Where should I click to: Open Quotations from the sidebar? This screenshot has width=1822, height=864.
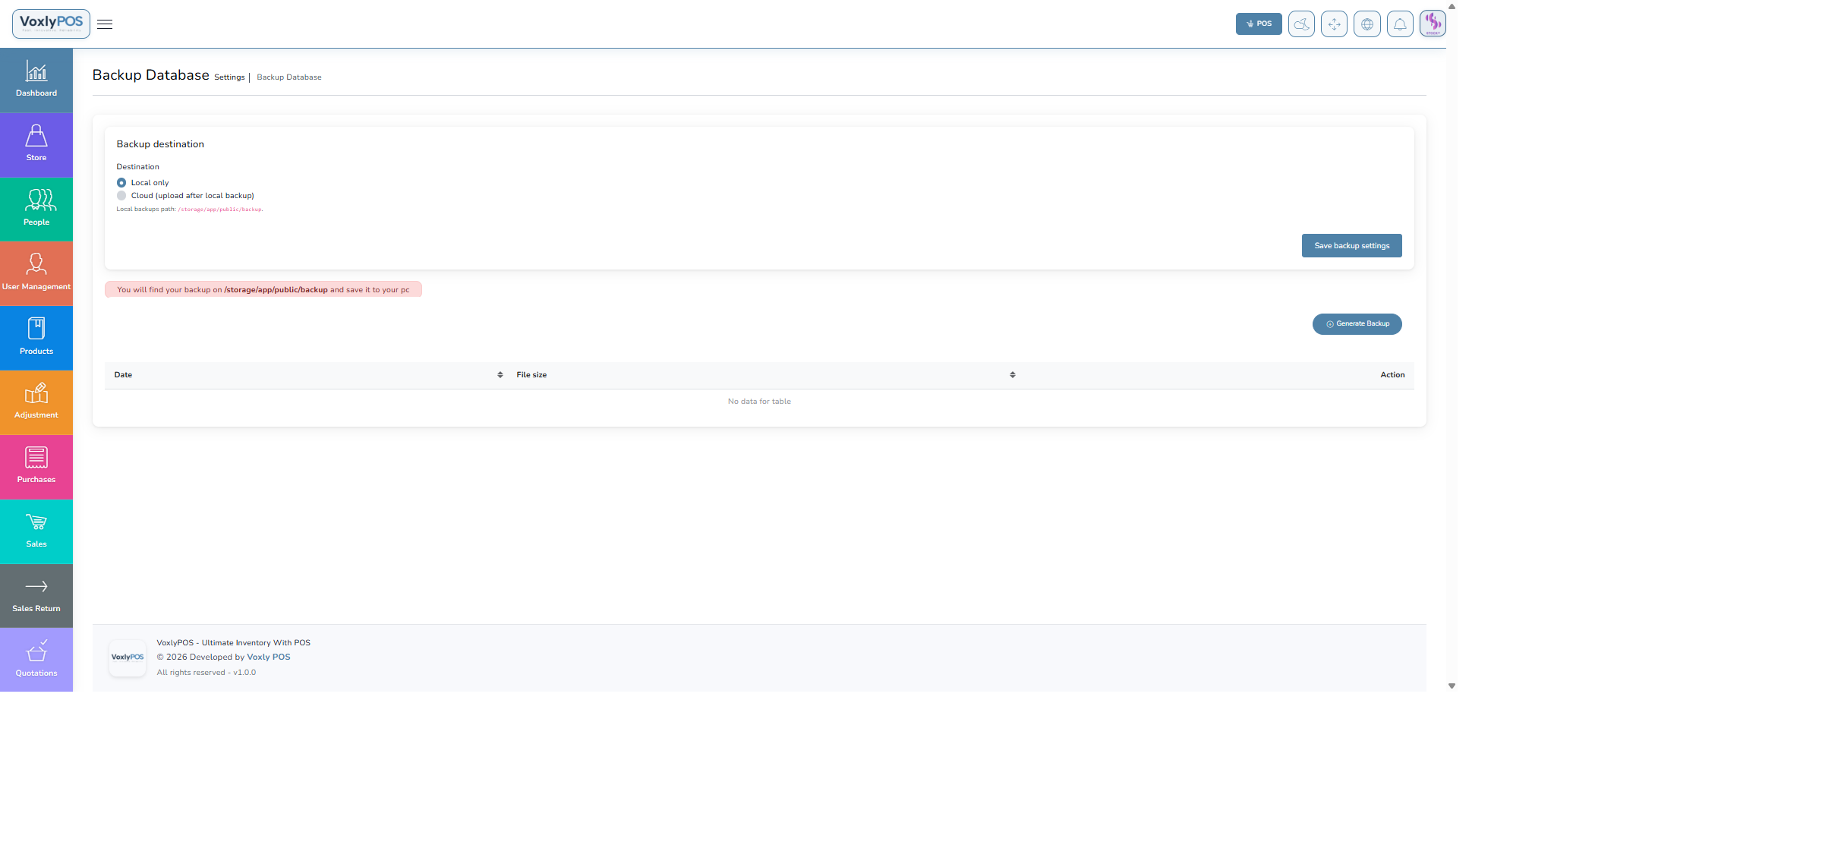click(x=36, y=659)
